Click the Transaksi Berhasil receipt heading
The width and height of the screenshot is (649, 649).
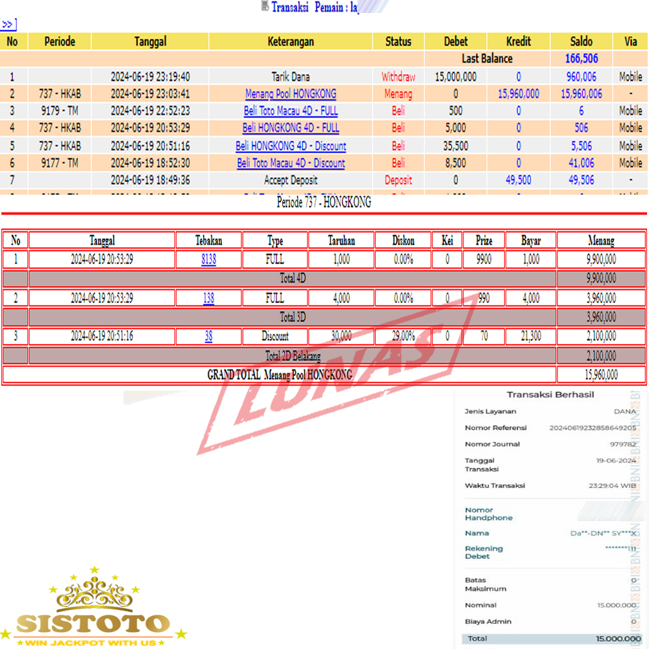[550, 395]
